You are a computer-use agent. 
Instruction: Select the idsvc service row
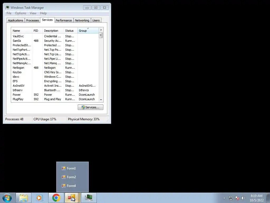[55, 77]
